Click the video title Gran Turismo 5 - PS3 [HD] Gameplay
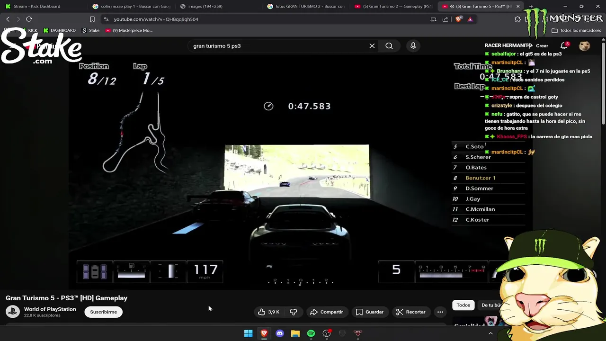 [x=66, y=298]
